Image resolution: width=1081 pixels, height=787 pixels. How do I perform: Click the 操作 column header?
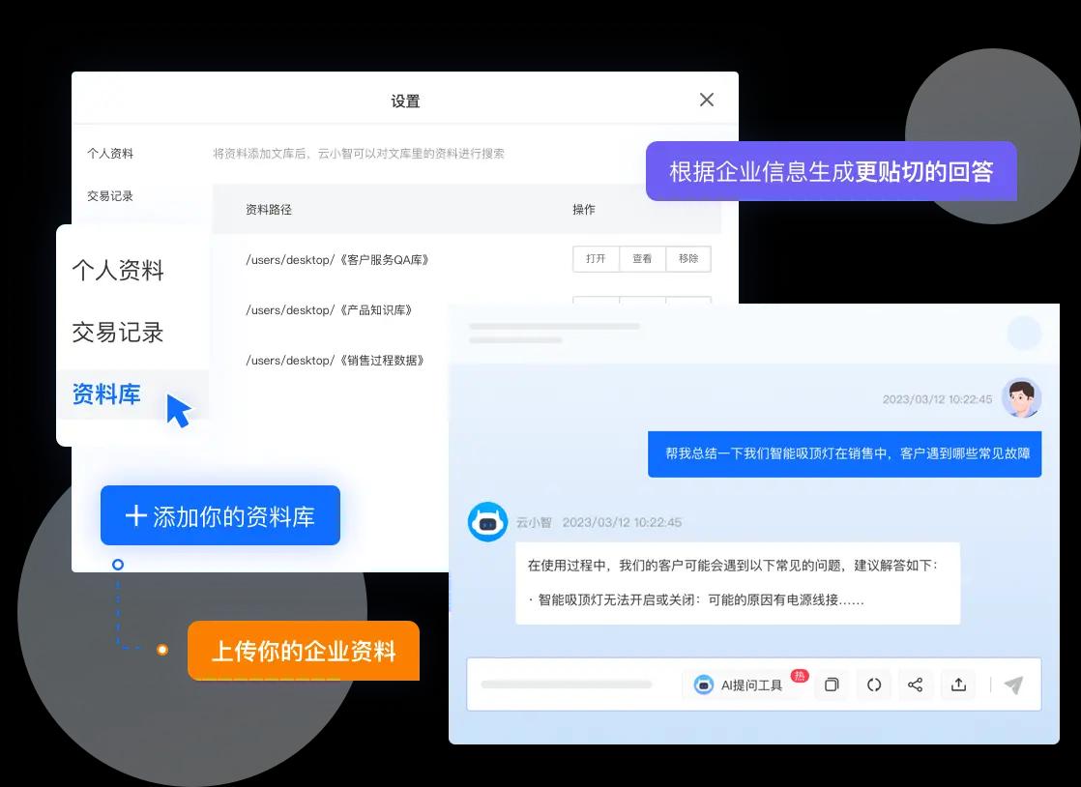tap(584, 210)
